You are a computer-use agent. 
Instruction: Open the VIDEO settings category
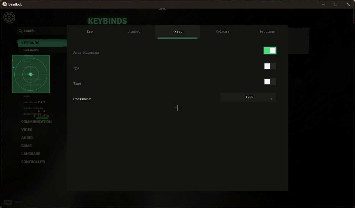pos(27,130)
